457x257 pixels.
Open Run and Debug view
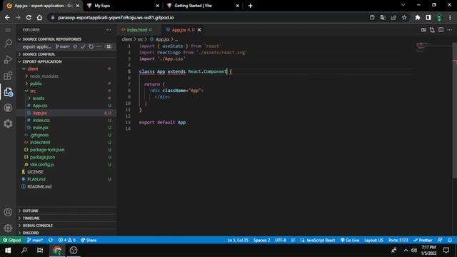[8, 59]
